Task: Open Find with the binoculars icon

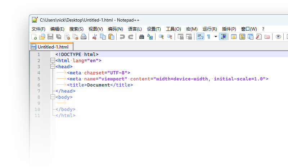Action: pyautogui.click(x=141, y=37)
